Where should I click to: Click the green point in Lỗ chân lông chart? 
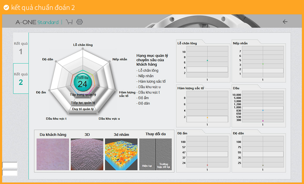(207, 60)
